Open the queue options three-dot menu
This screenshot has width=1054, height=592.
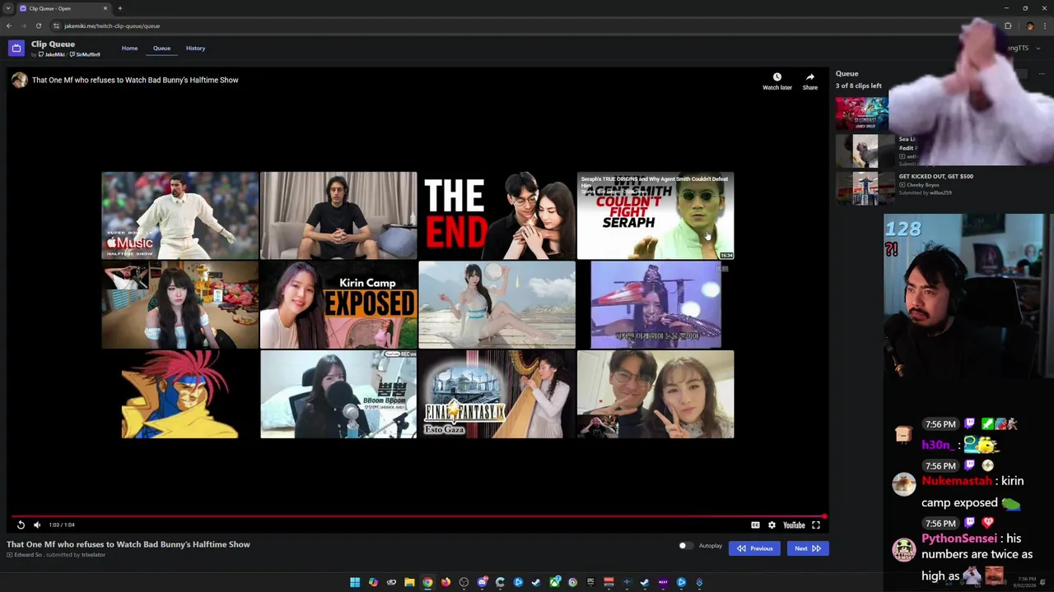(x=1041, y=74)
